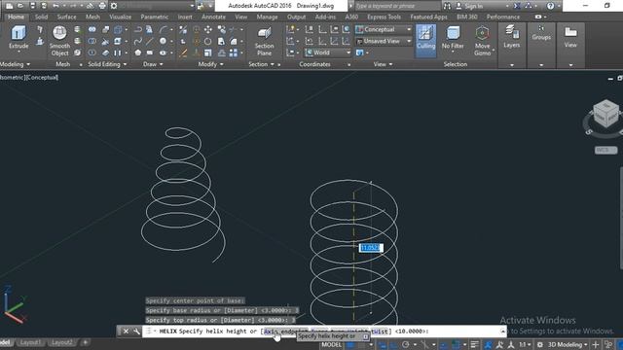Viewport: 623px width, 350px height.
Task: Open the 3D Modeling workspace dropdown
Action: [568, 344]
